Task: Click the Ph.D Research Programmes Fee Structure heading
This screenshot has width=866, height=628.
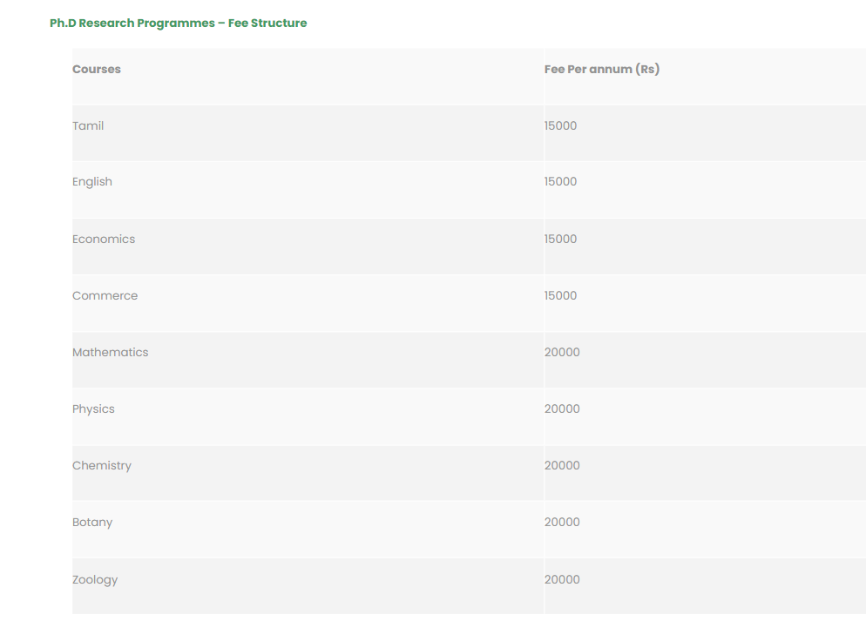Action: point(178,24)
